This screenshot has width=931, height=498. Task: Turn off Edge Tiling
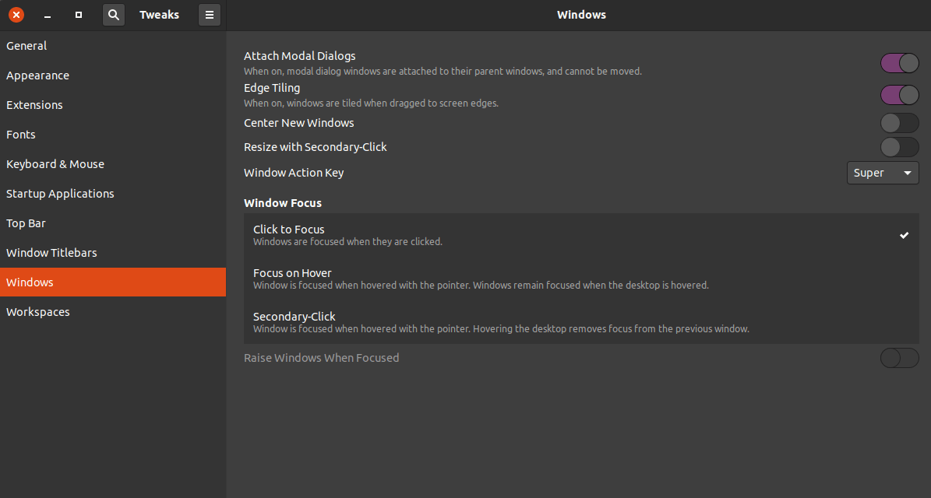click(899, 94)
